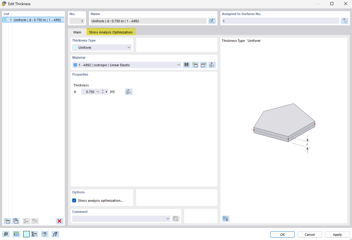Viewport: 352px width, 240px height.
Task: Click the edit material icon
Action: coord(203,65)
